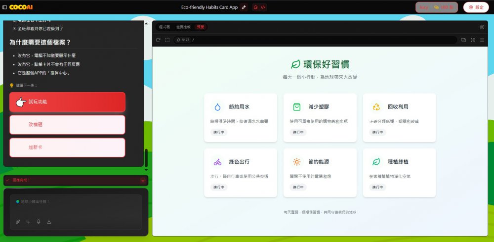Reload the preview with refresh icon
The image size is (494, 242).
(158, 40)
